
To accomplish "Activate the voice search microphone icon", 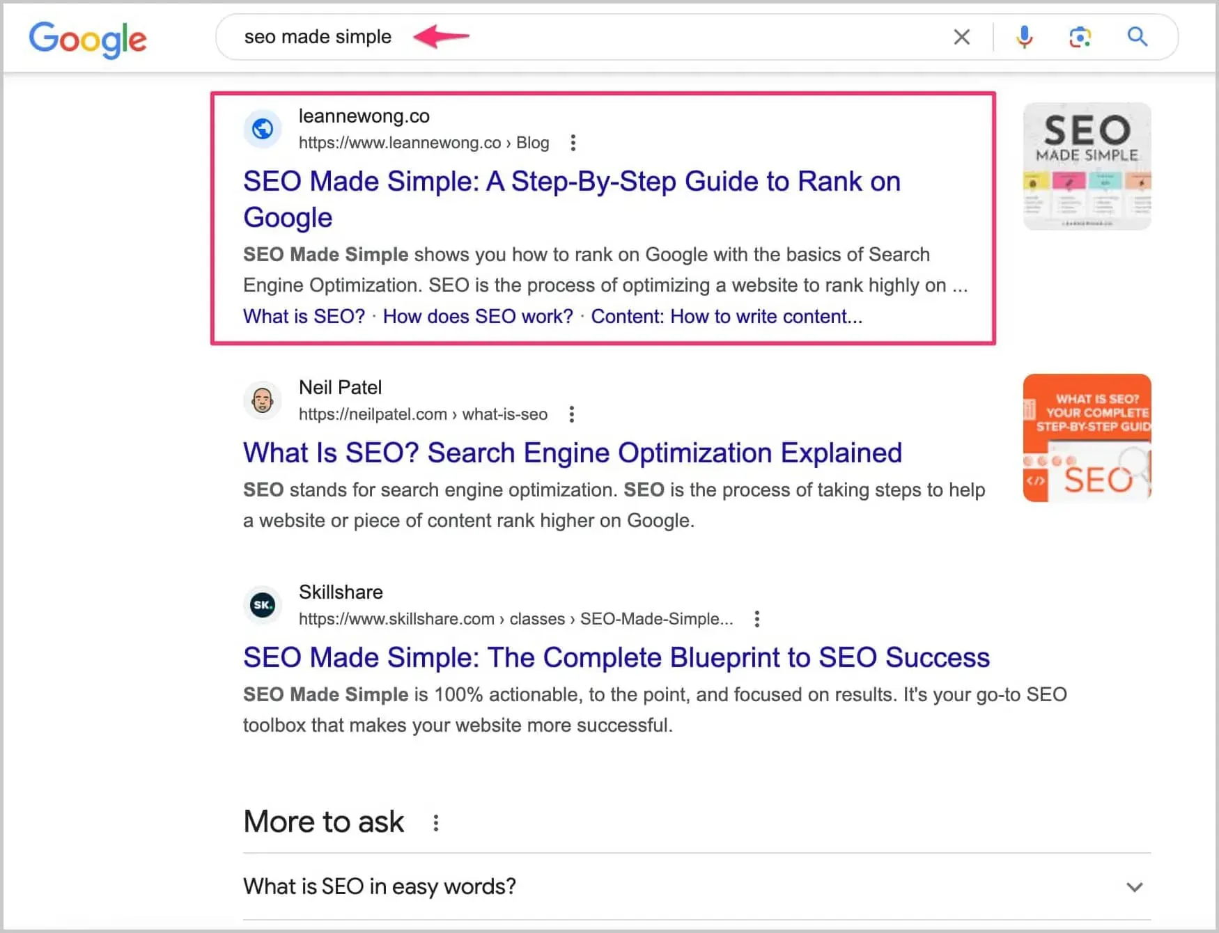I will (x=1023, y=37).
